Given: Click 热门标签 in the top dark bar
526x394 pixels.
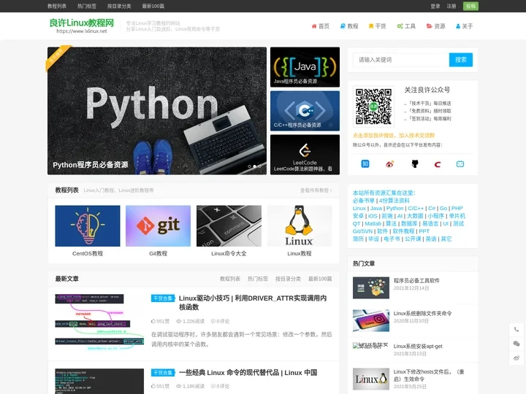Looking at the screenshot, I should coord(87,6).
